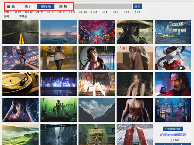Screen dimensions: 194x145
Task: Click the 搜索 button
Action: pyautogui.click(x=137, y=6)
